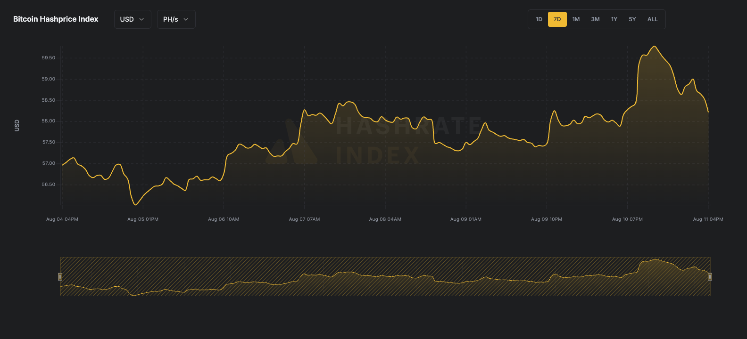Click the 58.00 y-axis value
This screenshot has height=339, width=747.
(x=49, y=121)
